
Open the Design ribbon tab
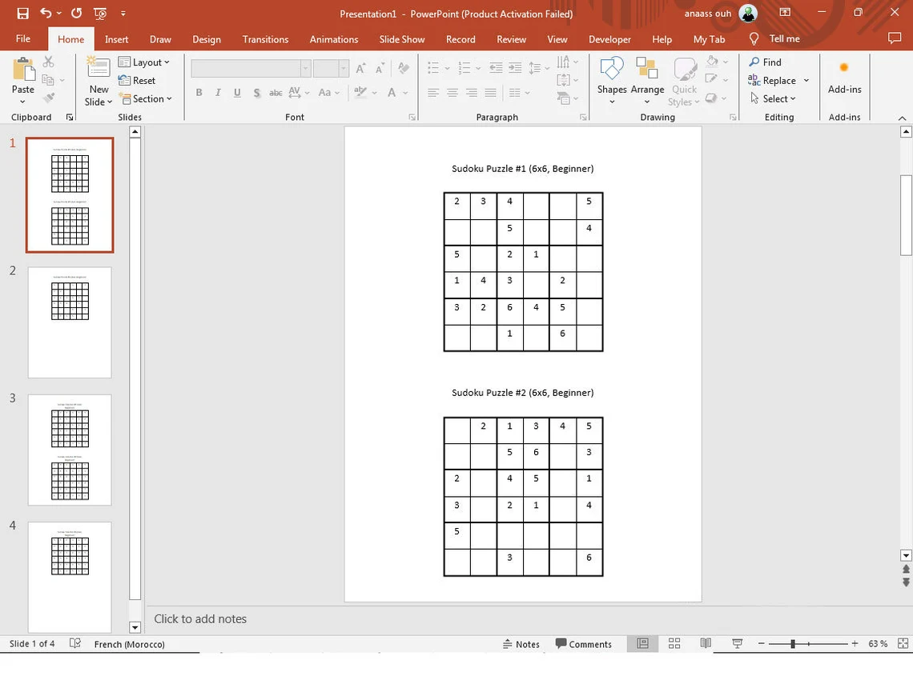(x=207, y=39)
